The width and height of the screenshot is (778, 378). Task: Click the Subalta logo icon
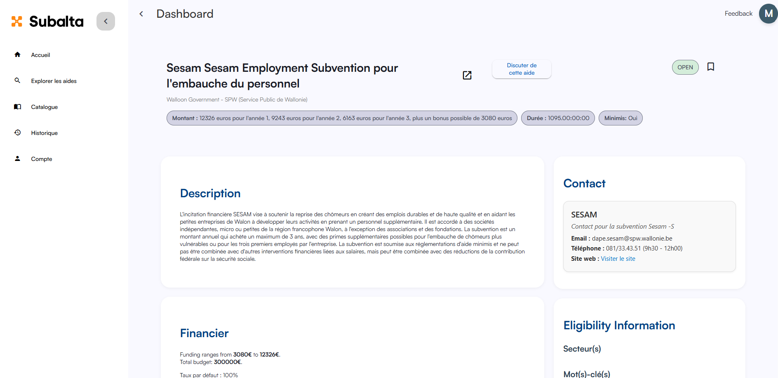(17, 21)
